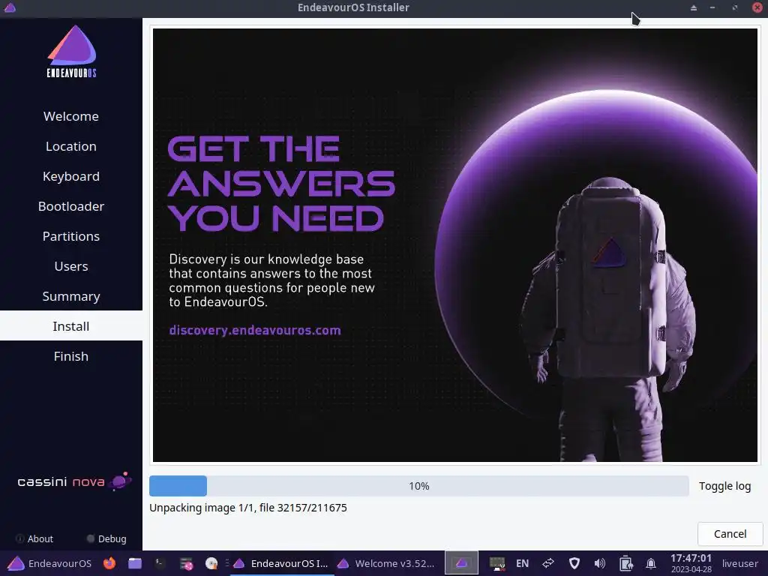Maximize the EndeavourOS Installer window
This screenshot has height=576, width=768.
coord(735,7)
